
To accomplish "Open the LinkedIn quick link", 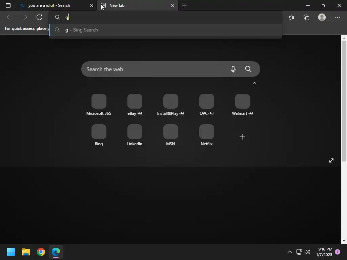I will pos(135,135).
